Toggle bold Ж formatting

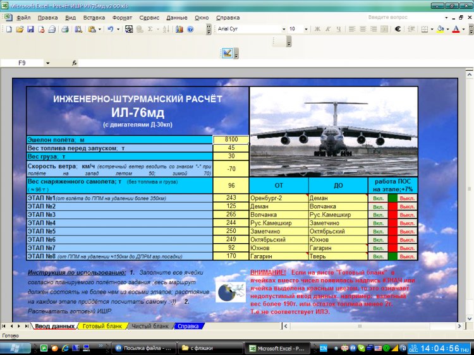[317, 29]
